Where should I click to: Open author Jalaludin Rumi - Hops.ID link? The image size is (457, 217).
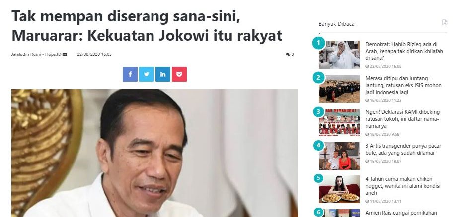[x=36, y=54]
